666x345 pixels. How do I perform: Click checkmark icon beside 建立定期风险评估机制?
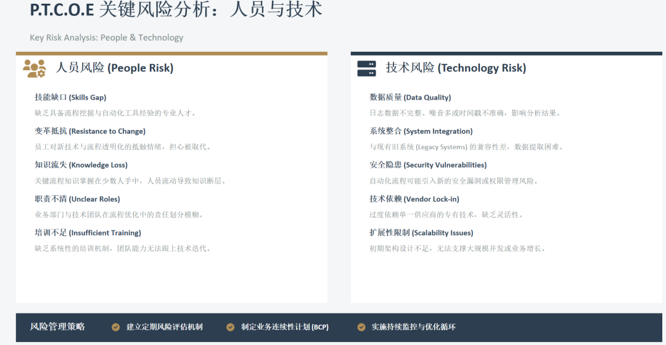(115, 327)
